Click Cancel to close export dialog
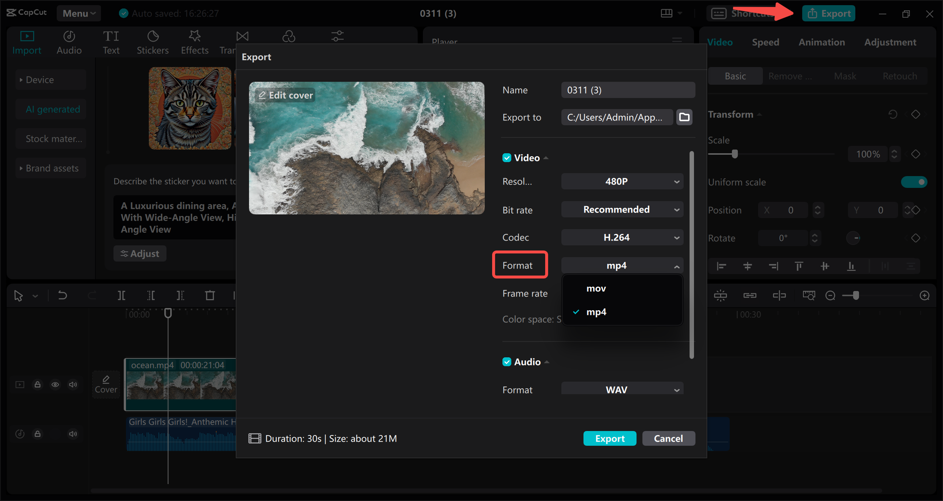Screen dimensions: 943x501 coord(668,438)
